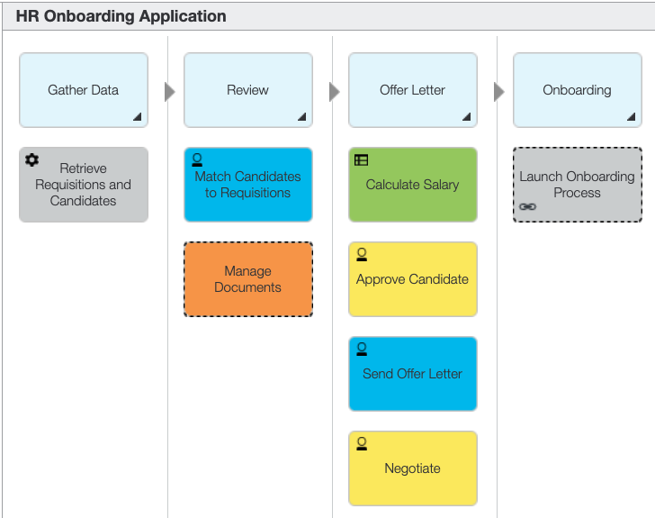
Task: Select the Negotiate activity
Action: pos(413,468)
